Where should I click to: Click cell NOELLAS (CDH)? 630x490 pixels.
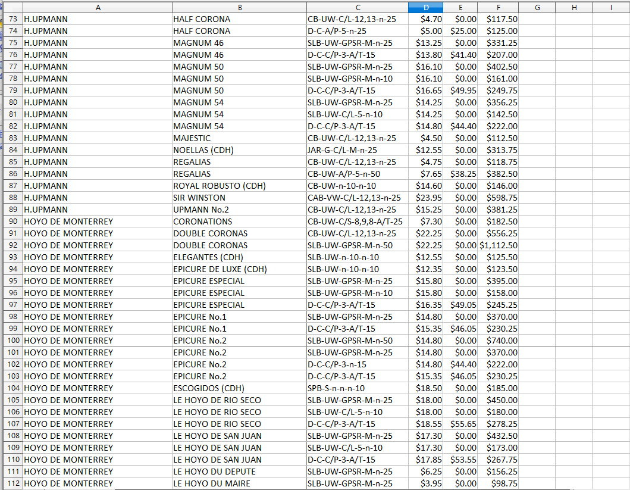pos(240,150)
